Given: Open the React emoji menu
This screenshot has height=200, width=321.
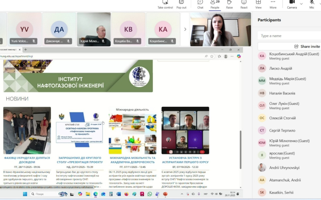Looking at the screenshot, I should coord(244,4).
